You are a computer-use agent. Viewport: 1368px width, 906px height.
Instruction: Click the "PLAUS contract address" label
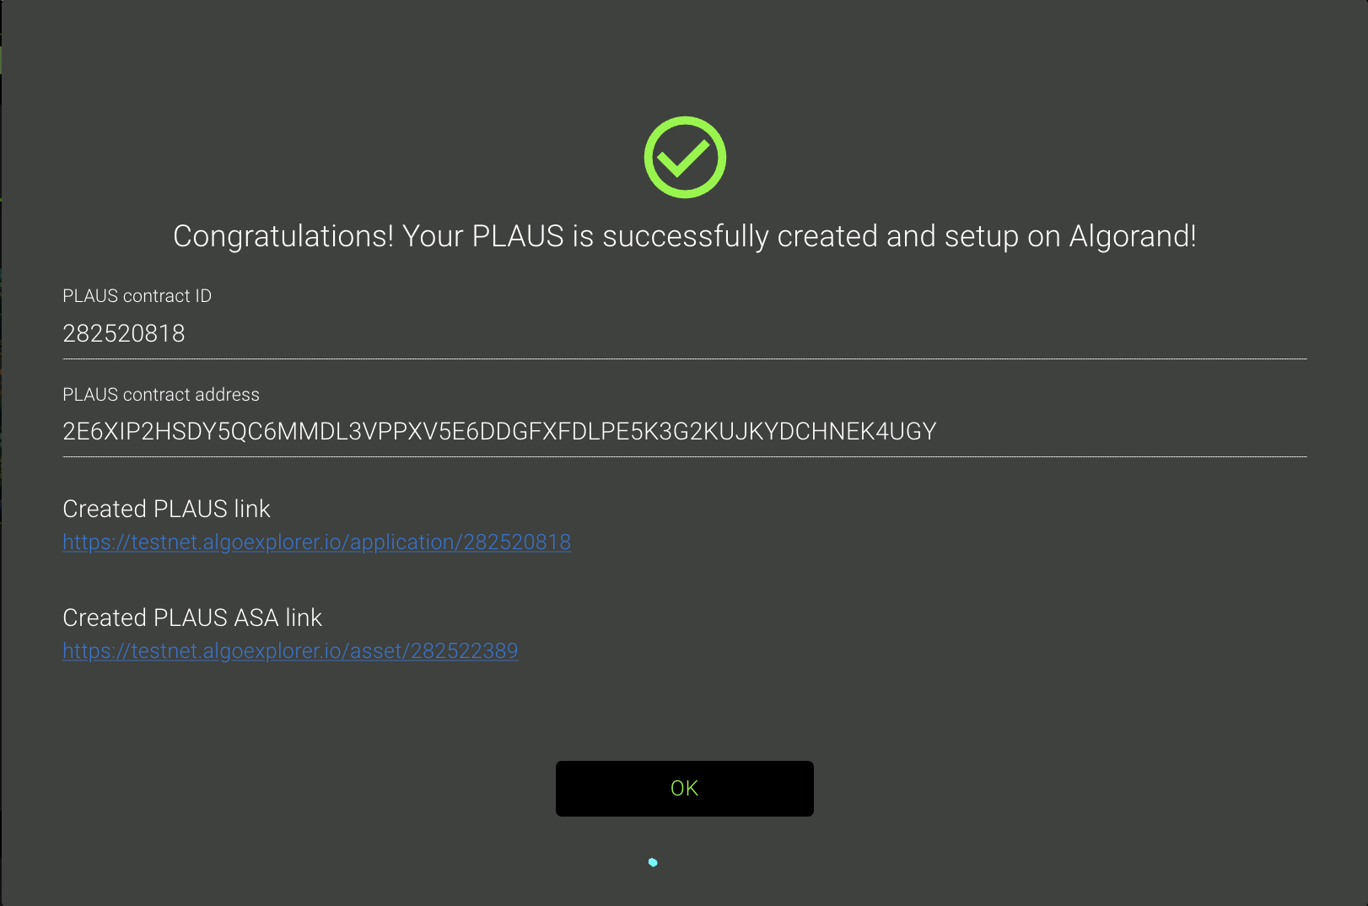[x=160, y=395]
